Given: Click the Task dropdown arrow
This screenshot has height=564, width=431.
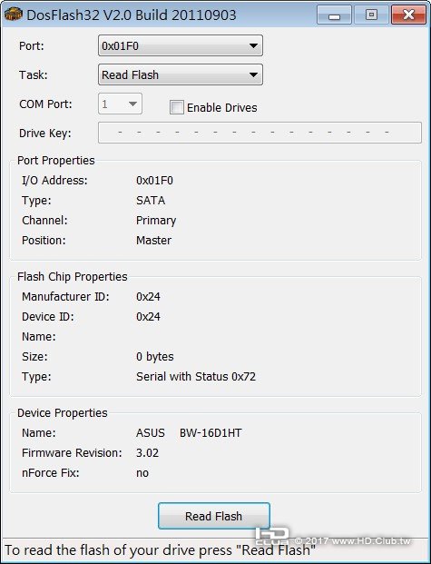Looking at the screenshot, I should (253, 75).
